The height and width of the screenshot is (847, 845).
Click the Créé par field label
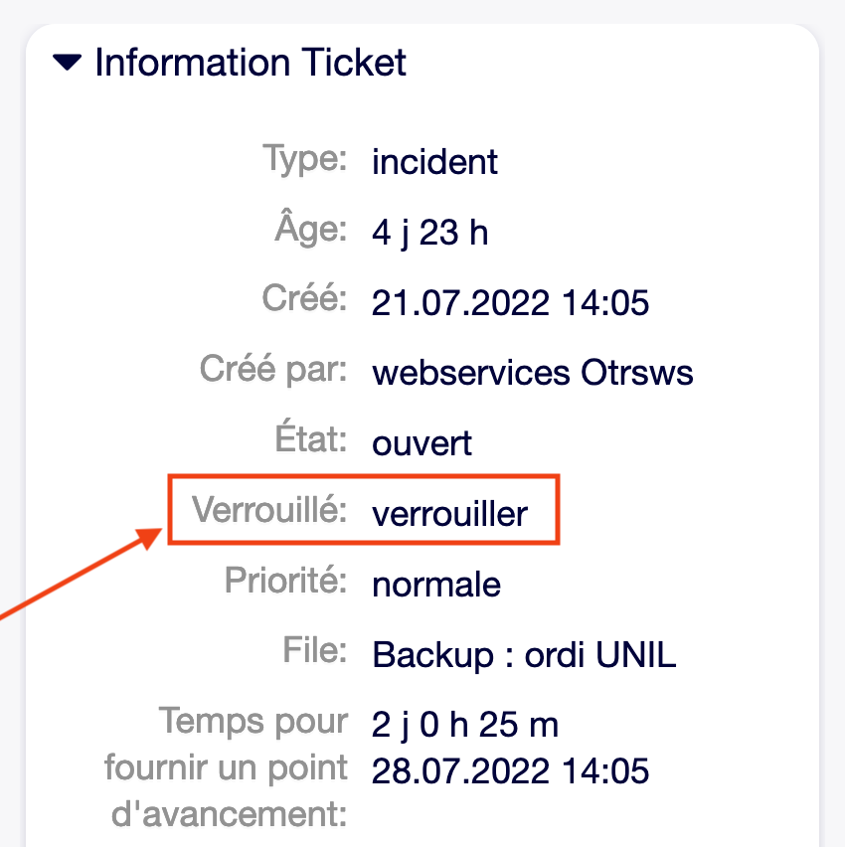point(273,371)
